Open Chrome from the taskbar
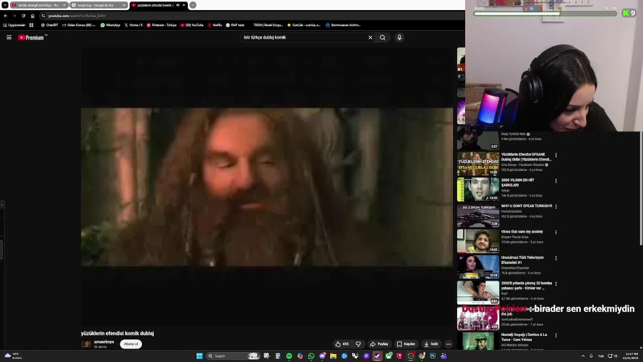This screenshot has height=362, width=643. (x=421, y=356)
